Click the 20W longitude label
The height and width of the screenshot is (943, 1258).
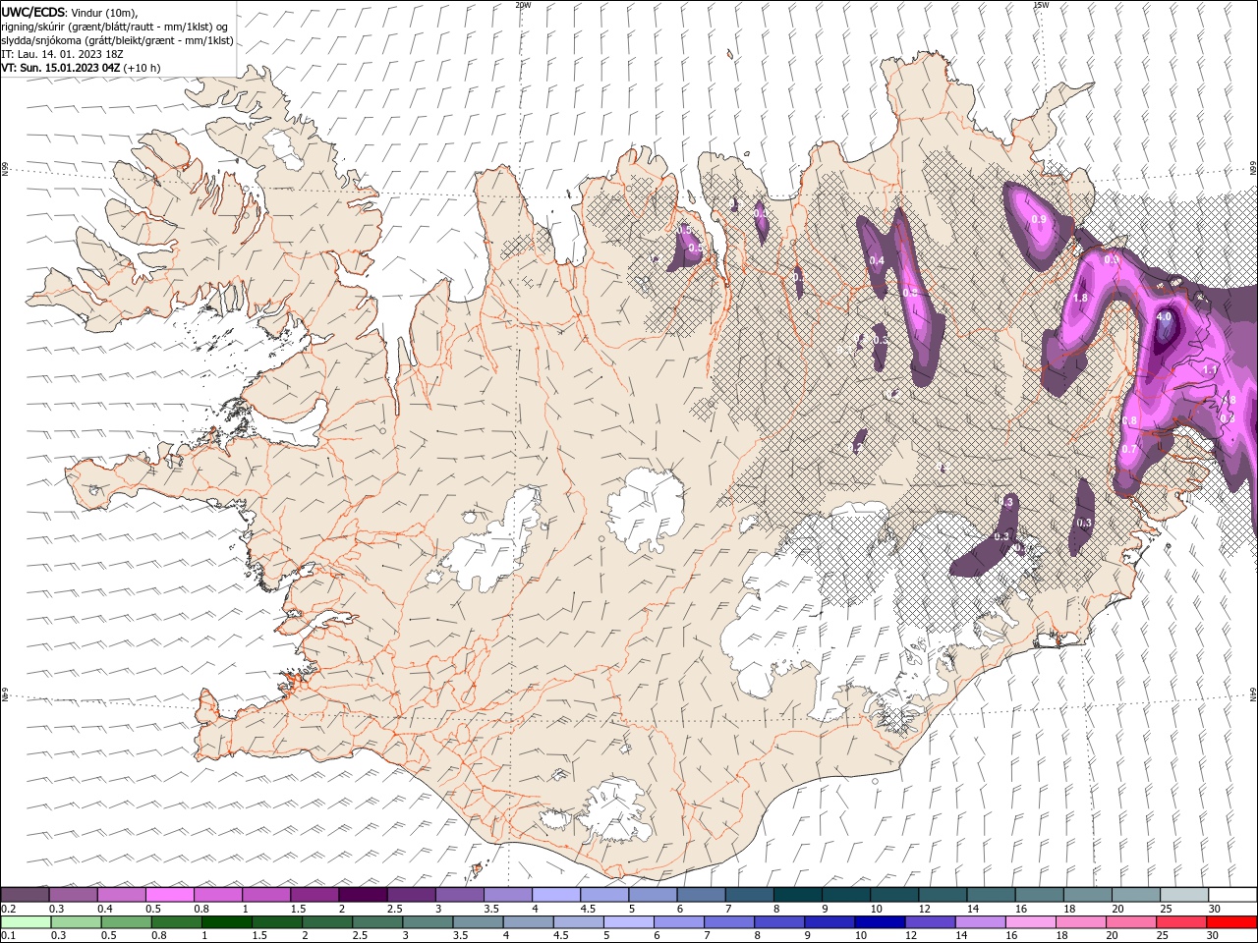point(523,5)
